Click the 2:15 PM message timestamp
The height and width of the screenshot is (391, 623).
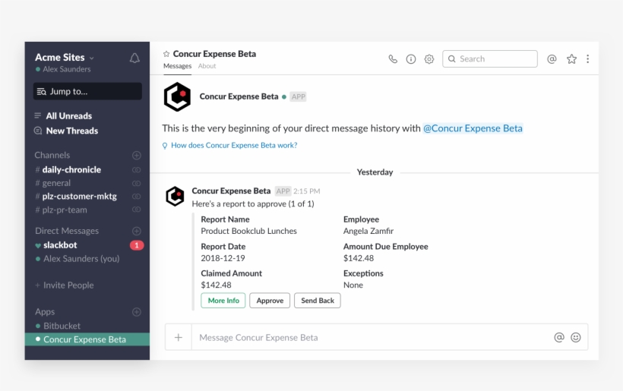pos(307,191)
